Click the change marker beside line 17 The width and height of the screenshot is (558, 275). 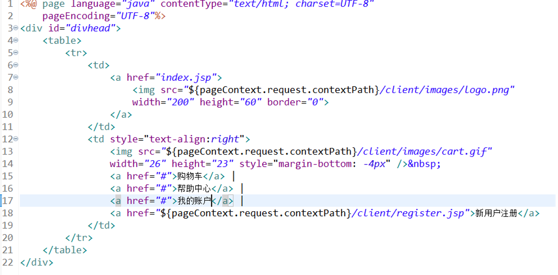tap(1, 201)
